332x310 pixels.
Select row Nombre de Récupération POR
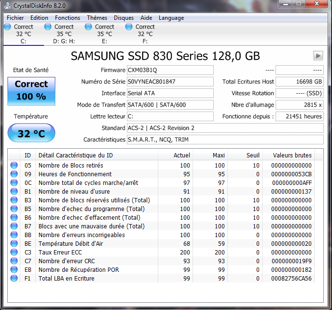tap(161, 269)
